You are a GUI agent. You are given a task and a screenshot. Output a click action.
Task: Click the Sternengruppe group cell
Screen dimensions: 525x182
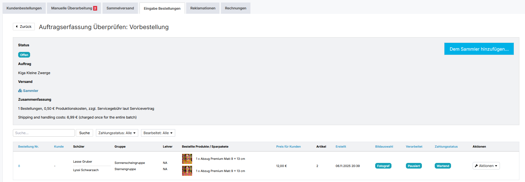pos(125,169)
